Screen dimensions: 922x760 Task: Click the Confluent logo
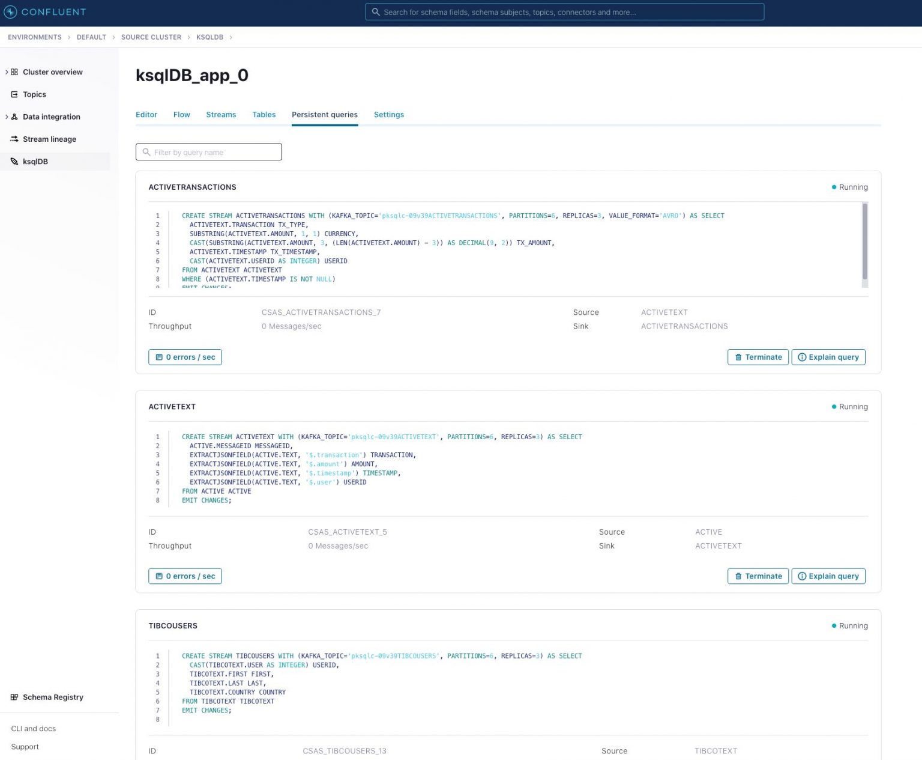coord(45,12)
